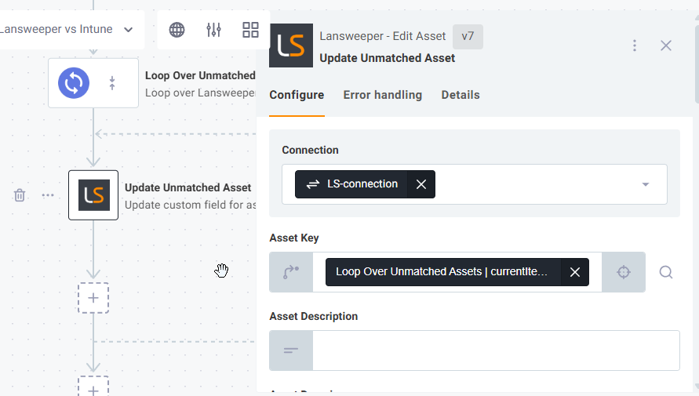Open the sliders settings icon
This screenshot has height=396, width=699.
click(213, 30)
